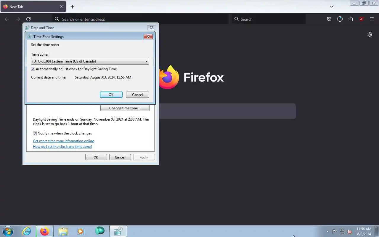379x237 pixels.
Task: Click the Date and Time taskbar icon
Action: pyautogui.click(x=118, y=231)
